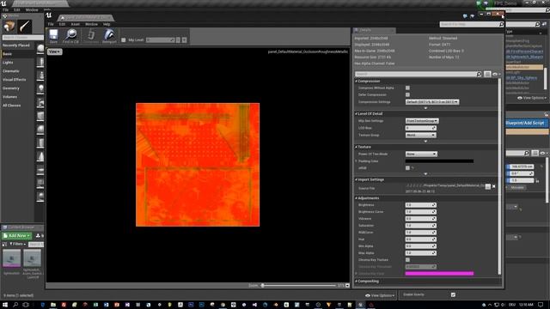Click the search magnifier in Details search box
Image resolution: width=550 pixels, height=309 pixels.
(479, 74)
